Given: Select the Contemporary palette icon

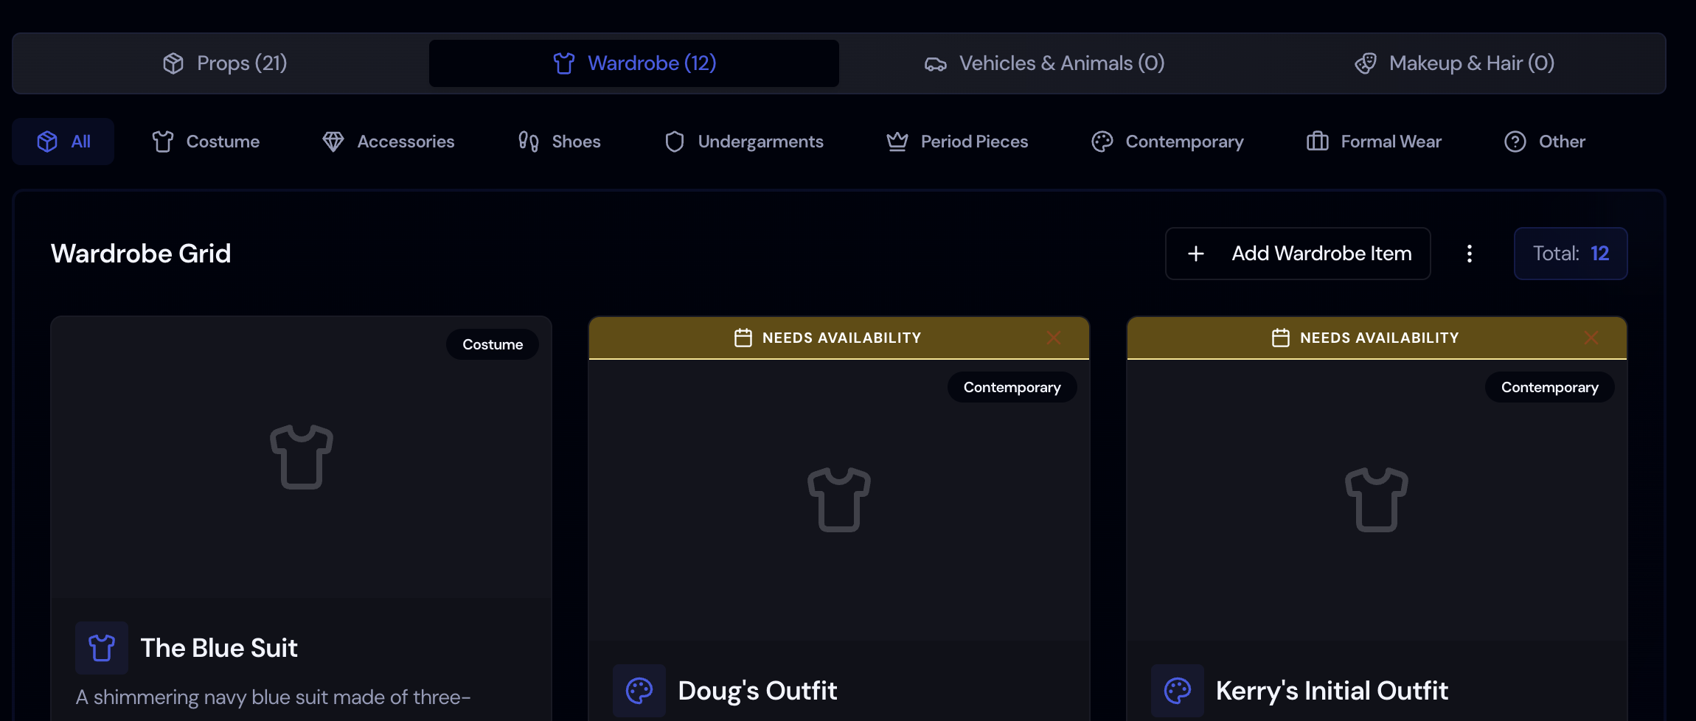Looking at the screenshot, I should (1102, 141).
